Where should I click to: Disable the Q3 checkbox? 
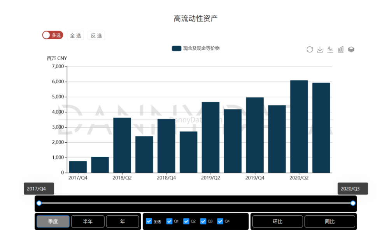pos(203,221)
